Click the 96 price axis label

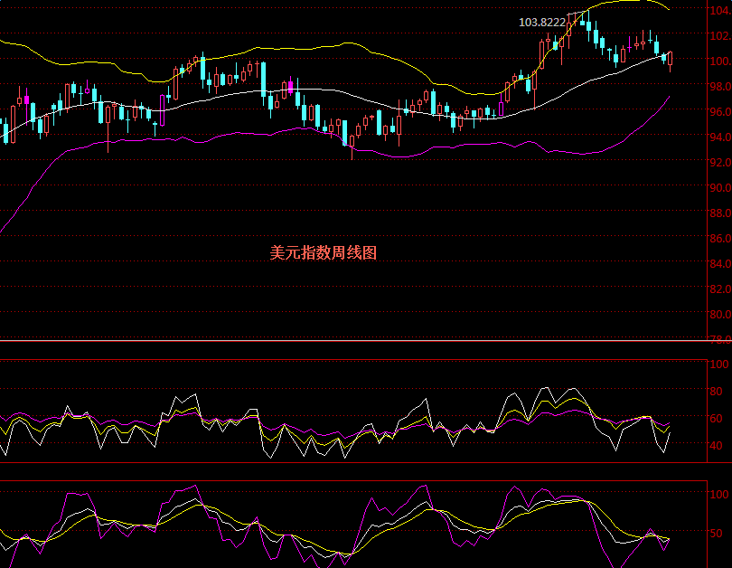(718, 111)
